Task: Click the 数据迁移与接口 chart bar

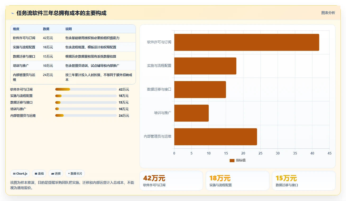Action: (200, 90)
